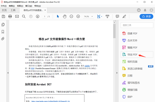Screen dimensions: 155x102
Task: Activate the hand pan tool
Action: click(65, 17)
